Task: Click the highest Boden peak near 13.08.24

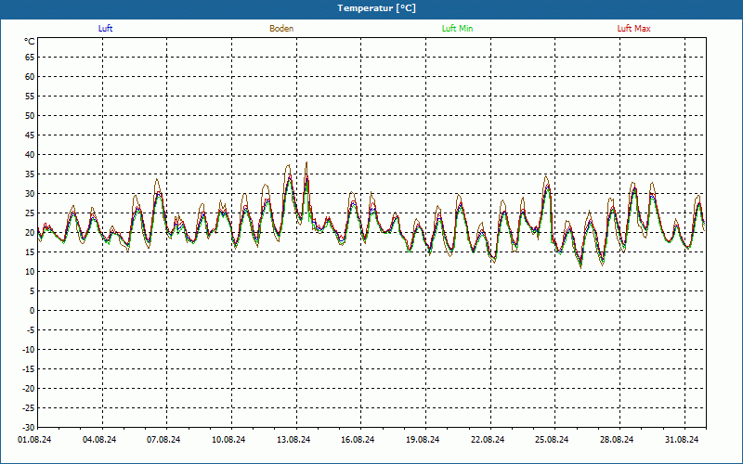Action: [306, 162]
